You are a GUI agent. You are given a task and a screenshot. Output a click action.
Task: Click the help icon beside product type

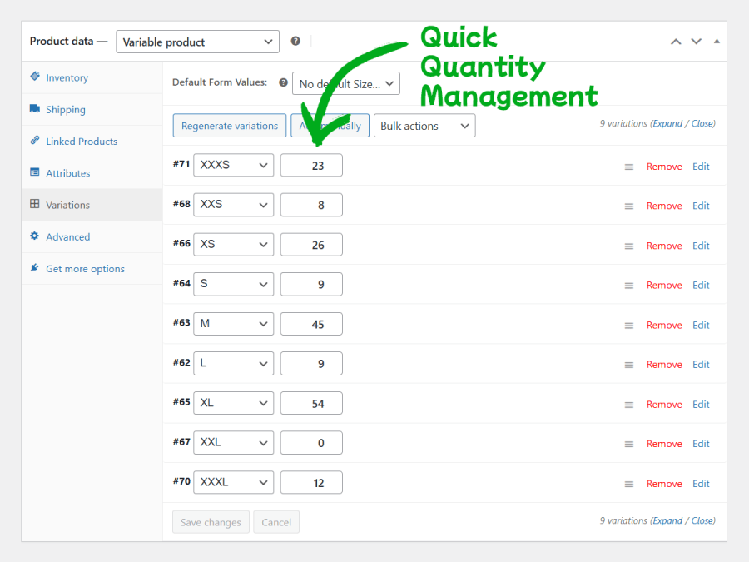(x=295, y=41)
